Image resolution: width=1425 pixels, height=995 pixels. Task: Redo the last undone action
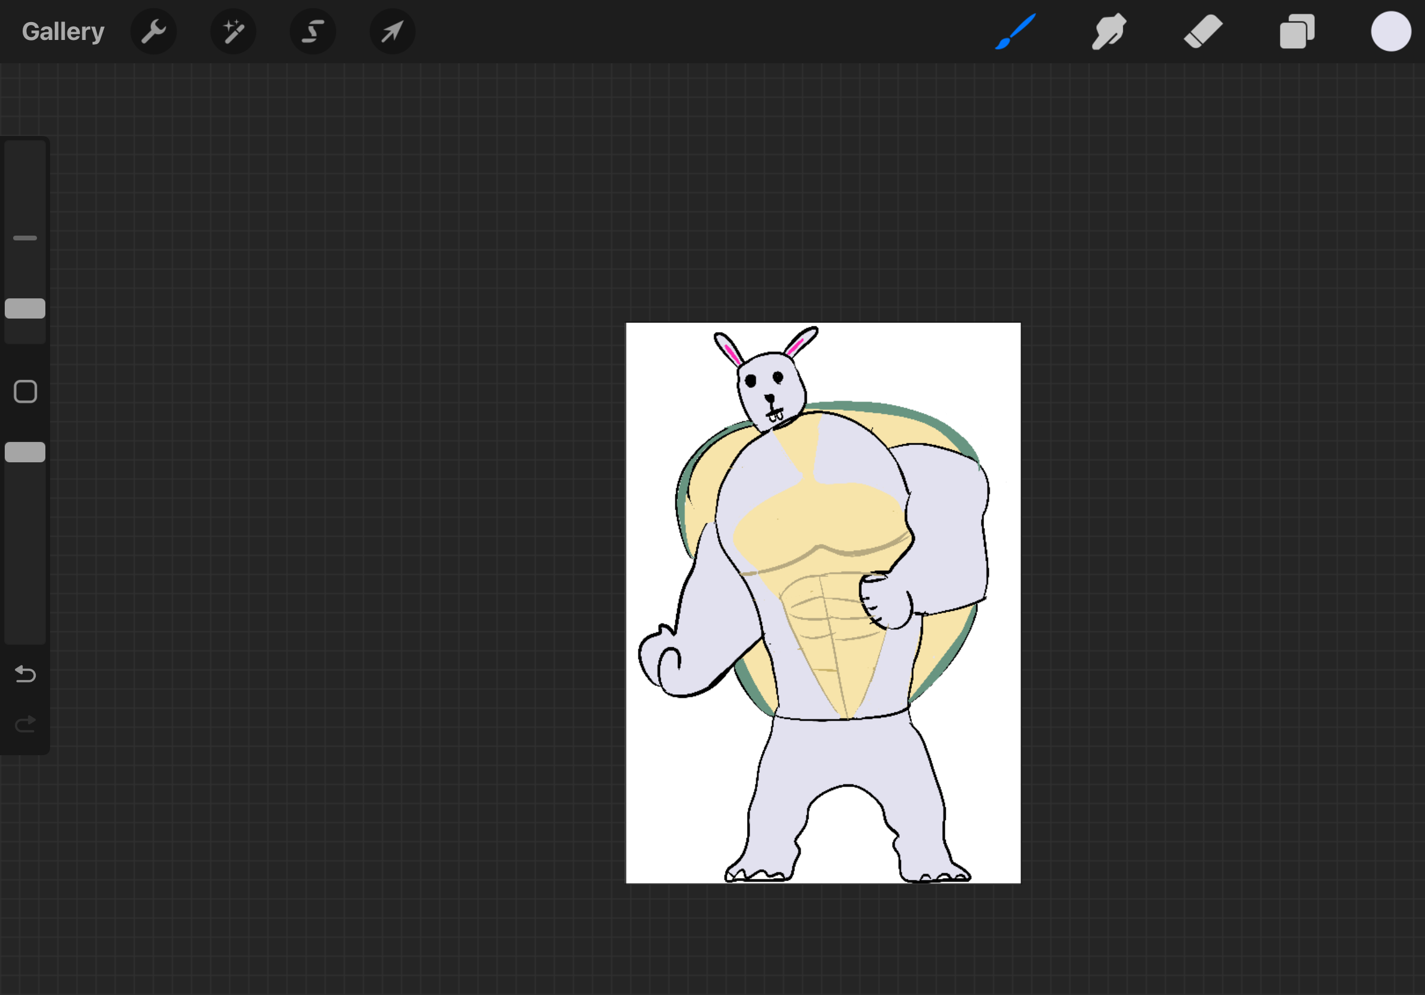tap(25, 724)
